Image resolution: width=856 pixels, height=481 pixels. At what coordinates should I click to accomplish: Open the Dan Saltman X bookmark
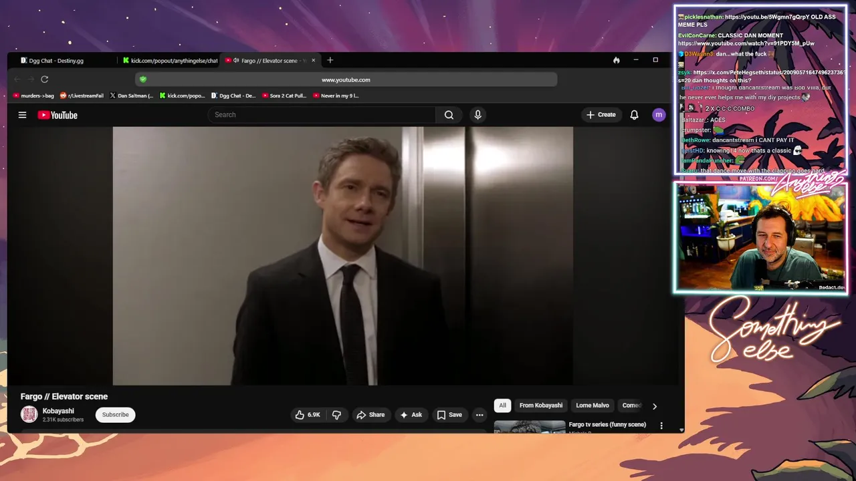coord(131,96)
